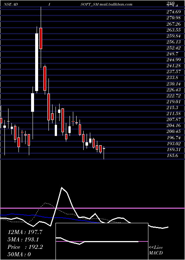Click the 270.98 price axis label

pyautogui.click(x=173, y=18)
